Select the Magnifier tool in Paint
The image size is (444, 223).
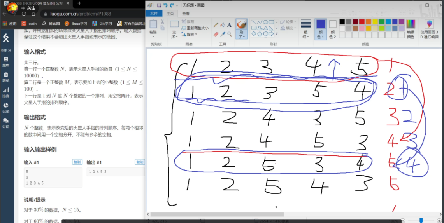click(x=229, y=34)
